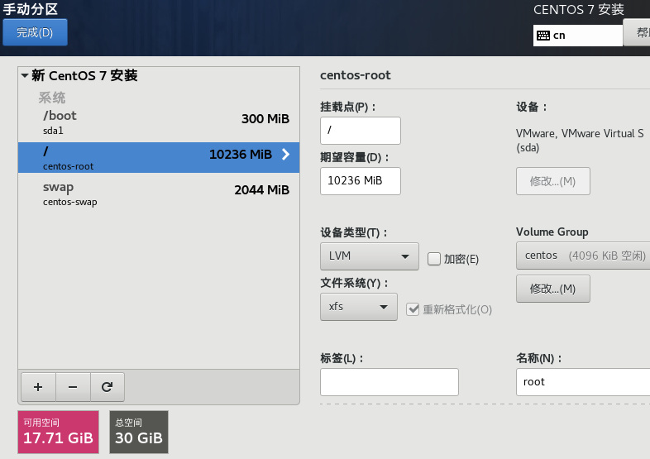The image size is (650, 459).
Task: Select the /boot sda1 partition row
Action: click(159, 122)
